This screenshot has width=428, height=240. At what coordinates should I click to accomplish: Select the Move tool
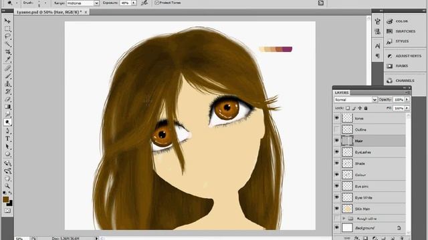(7, 21)
